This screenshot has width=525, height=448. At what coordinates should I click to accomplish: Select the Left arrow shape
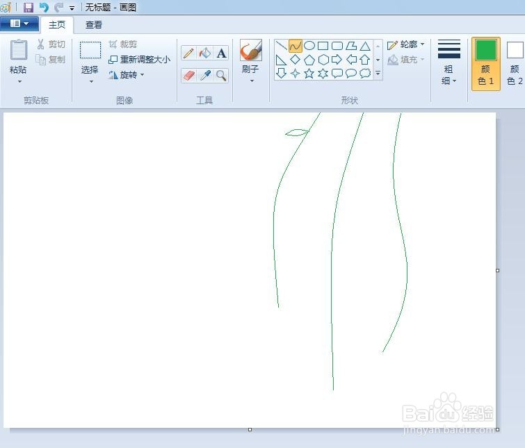coord(351,60)
